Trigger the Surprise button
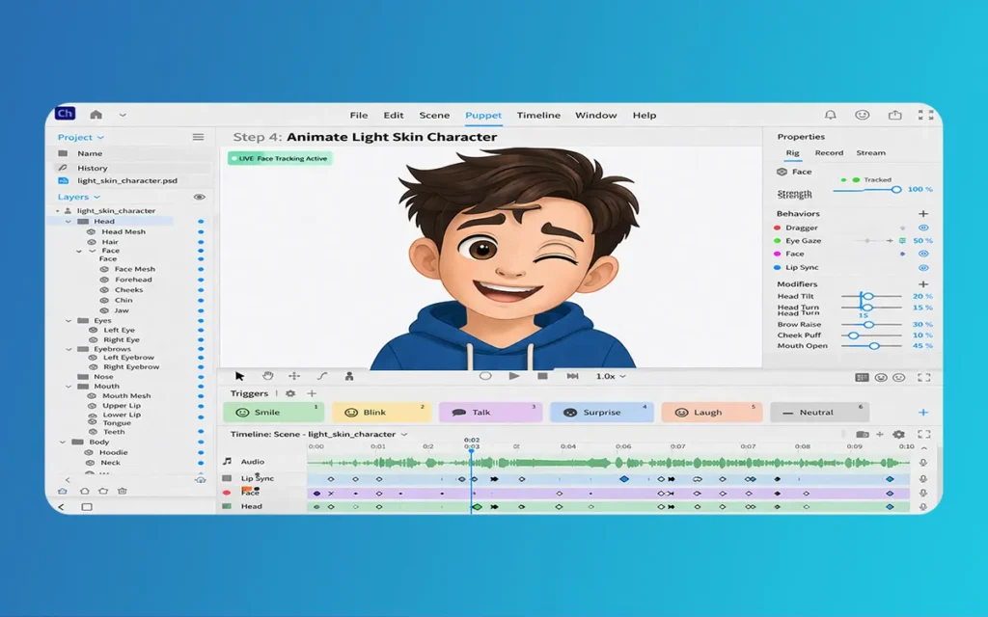The image size is (988, 617). point(601,413)
